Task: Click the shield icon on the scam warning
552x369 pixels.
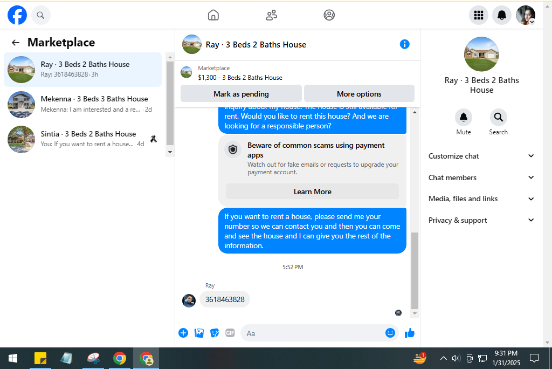Action: (x=233, y=149)
